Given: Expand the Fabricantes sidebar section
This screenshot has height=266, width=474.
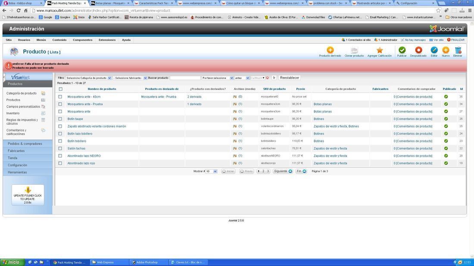Looking at the screenshot, I should [x=28, y=151].
